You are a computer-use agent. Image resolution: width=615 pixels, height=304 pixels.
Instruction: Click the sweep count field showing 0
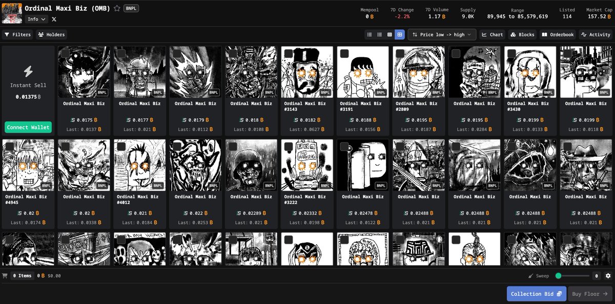click(x=597, y=276)
